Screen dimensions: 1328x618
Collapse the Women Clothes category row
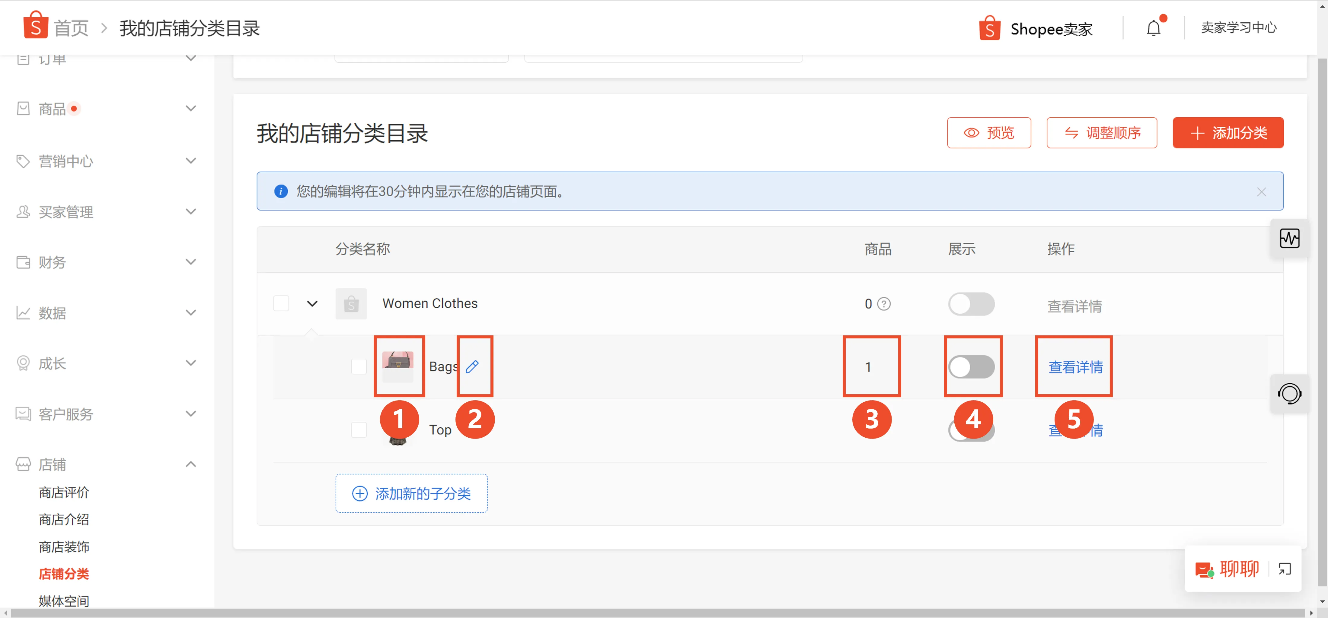pos(312,303)
